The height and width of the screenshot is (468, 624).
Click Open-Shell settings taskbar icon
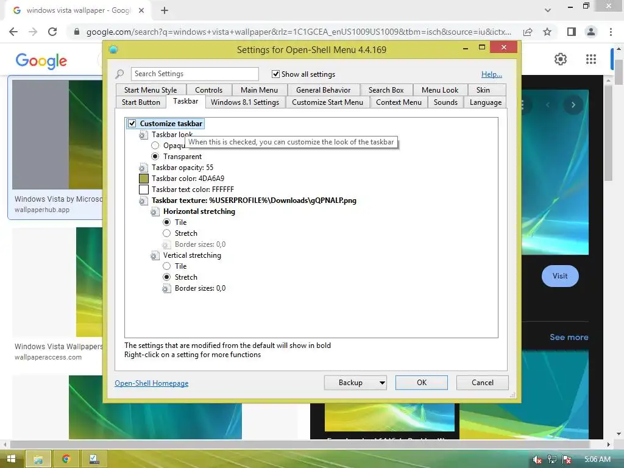[94, 459]
